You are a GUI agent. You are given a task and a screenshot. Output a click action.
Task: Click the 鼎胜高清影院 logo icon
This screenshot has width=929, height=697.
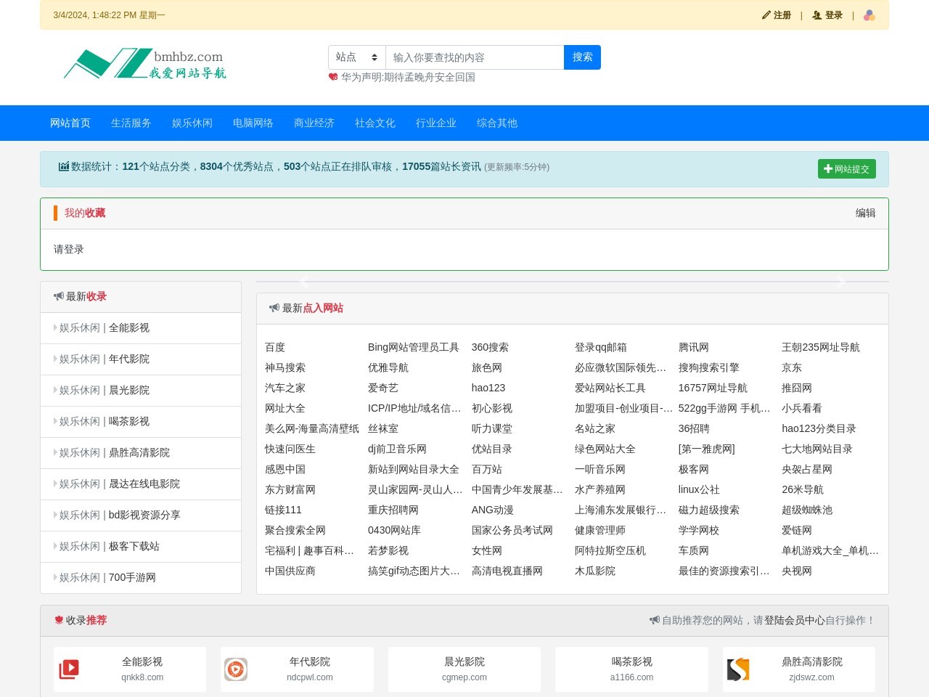coord(738,669)
